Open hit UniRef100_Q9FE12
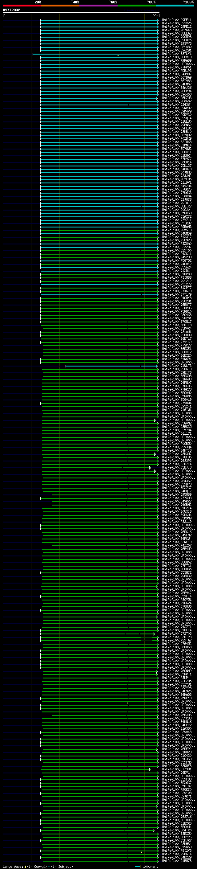 (176, 27)
